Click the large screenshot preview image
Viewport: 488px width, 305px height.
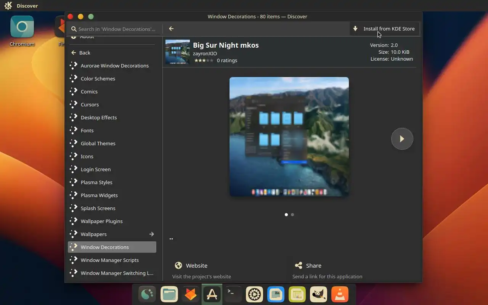click(x=289, y=137)
